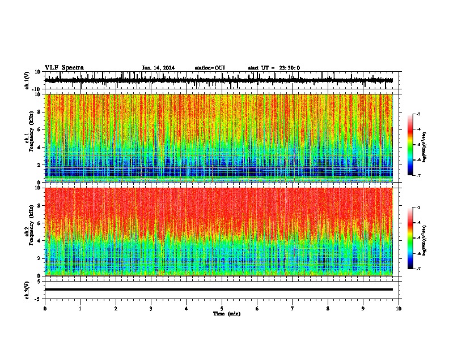Click the time axis tick label "10"

399,309
